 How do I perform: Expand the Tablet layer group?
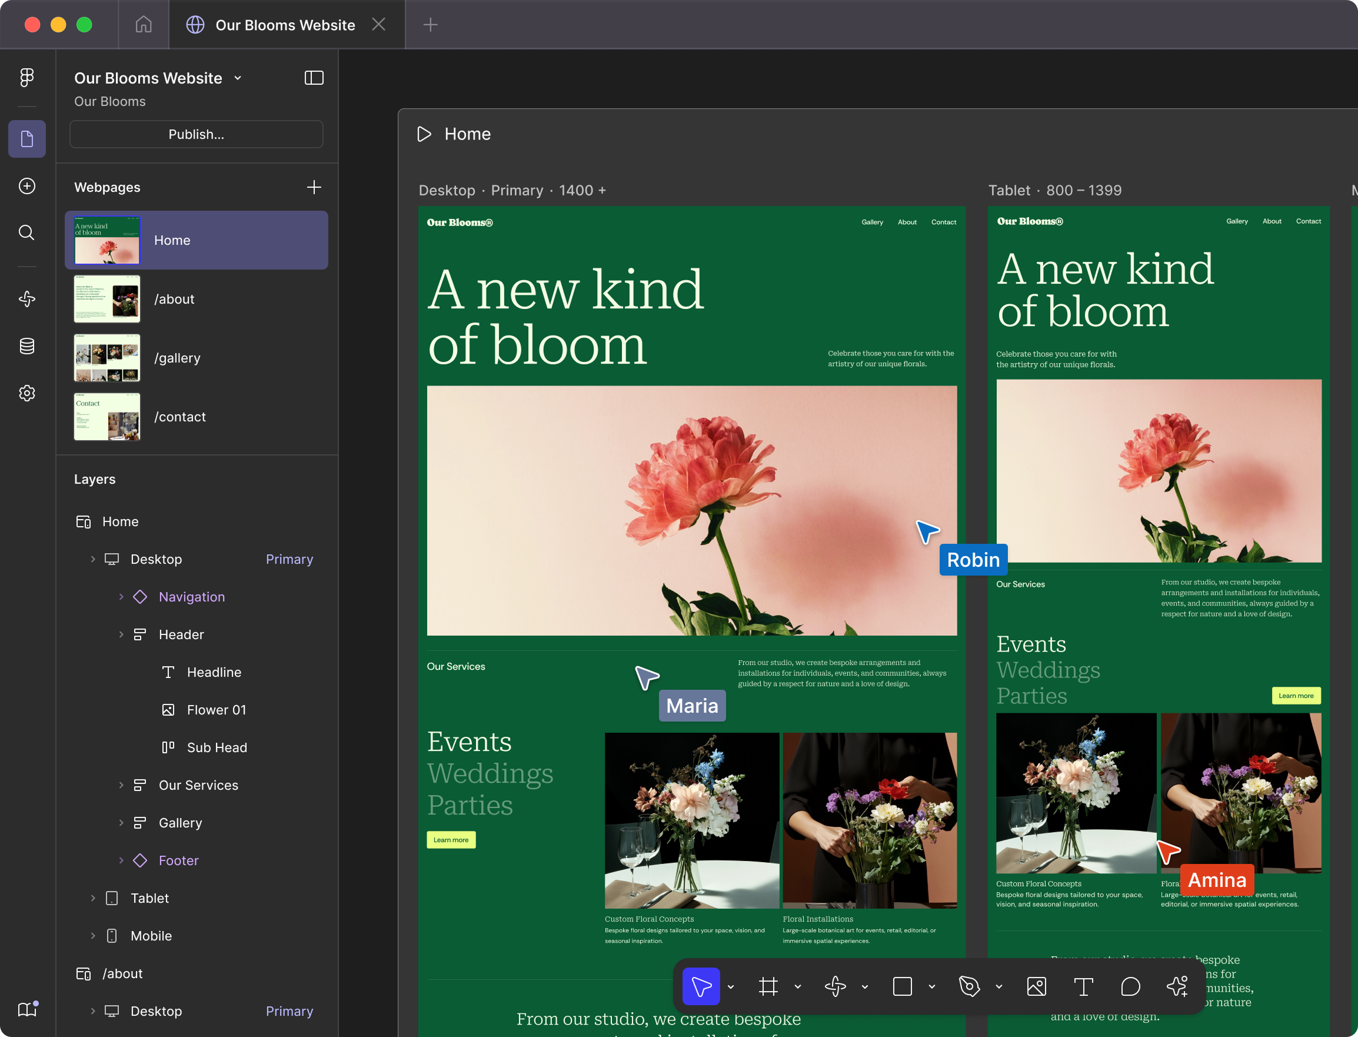[x=93, y=898]
